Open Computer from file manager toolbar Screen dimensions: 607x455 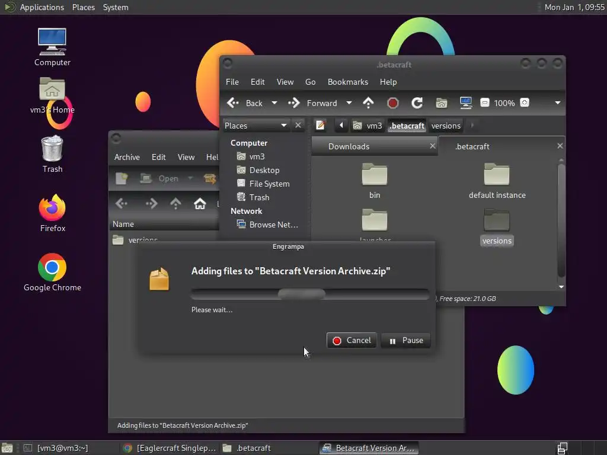coord(466,103)
